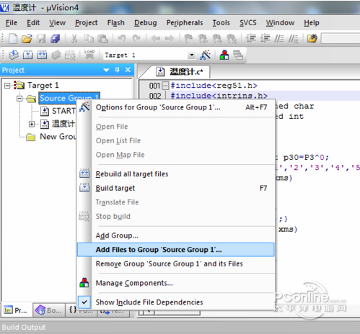Open Target Options wand icon in toolbar
Screen dimensions: 360x334
pyautogui.click(x=205, y=55)
